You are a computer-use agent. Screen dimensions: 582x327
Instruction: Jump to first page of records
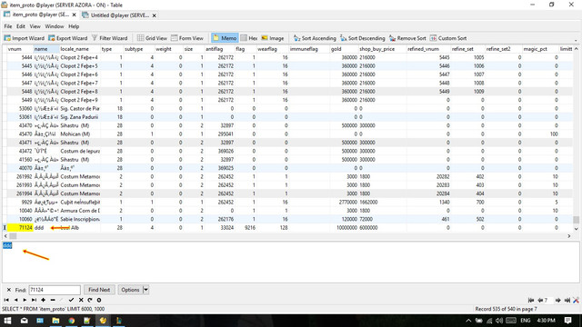pos(531,301)
